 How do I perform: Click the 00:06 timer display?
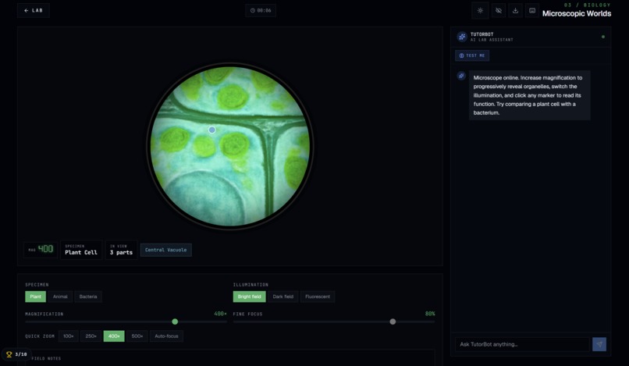click(x=261, y=10)
